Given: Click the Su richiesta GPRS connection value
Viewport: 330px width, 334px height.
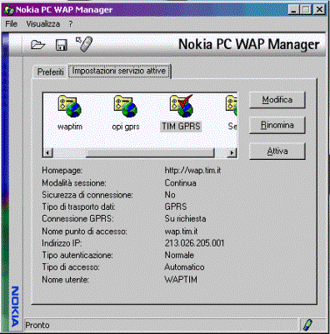Looking at the screenshot, I should click(x=185, y=218).
